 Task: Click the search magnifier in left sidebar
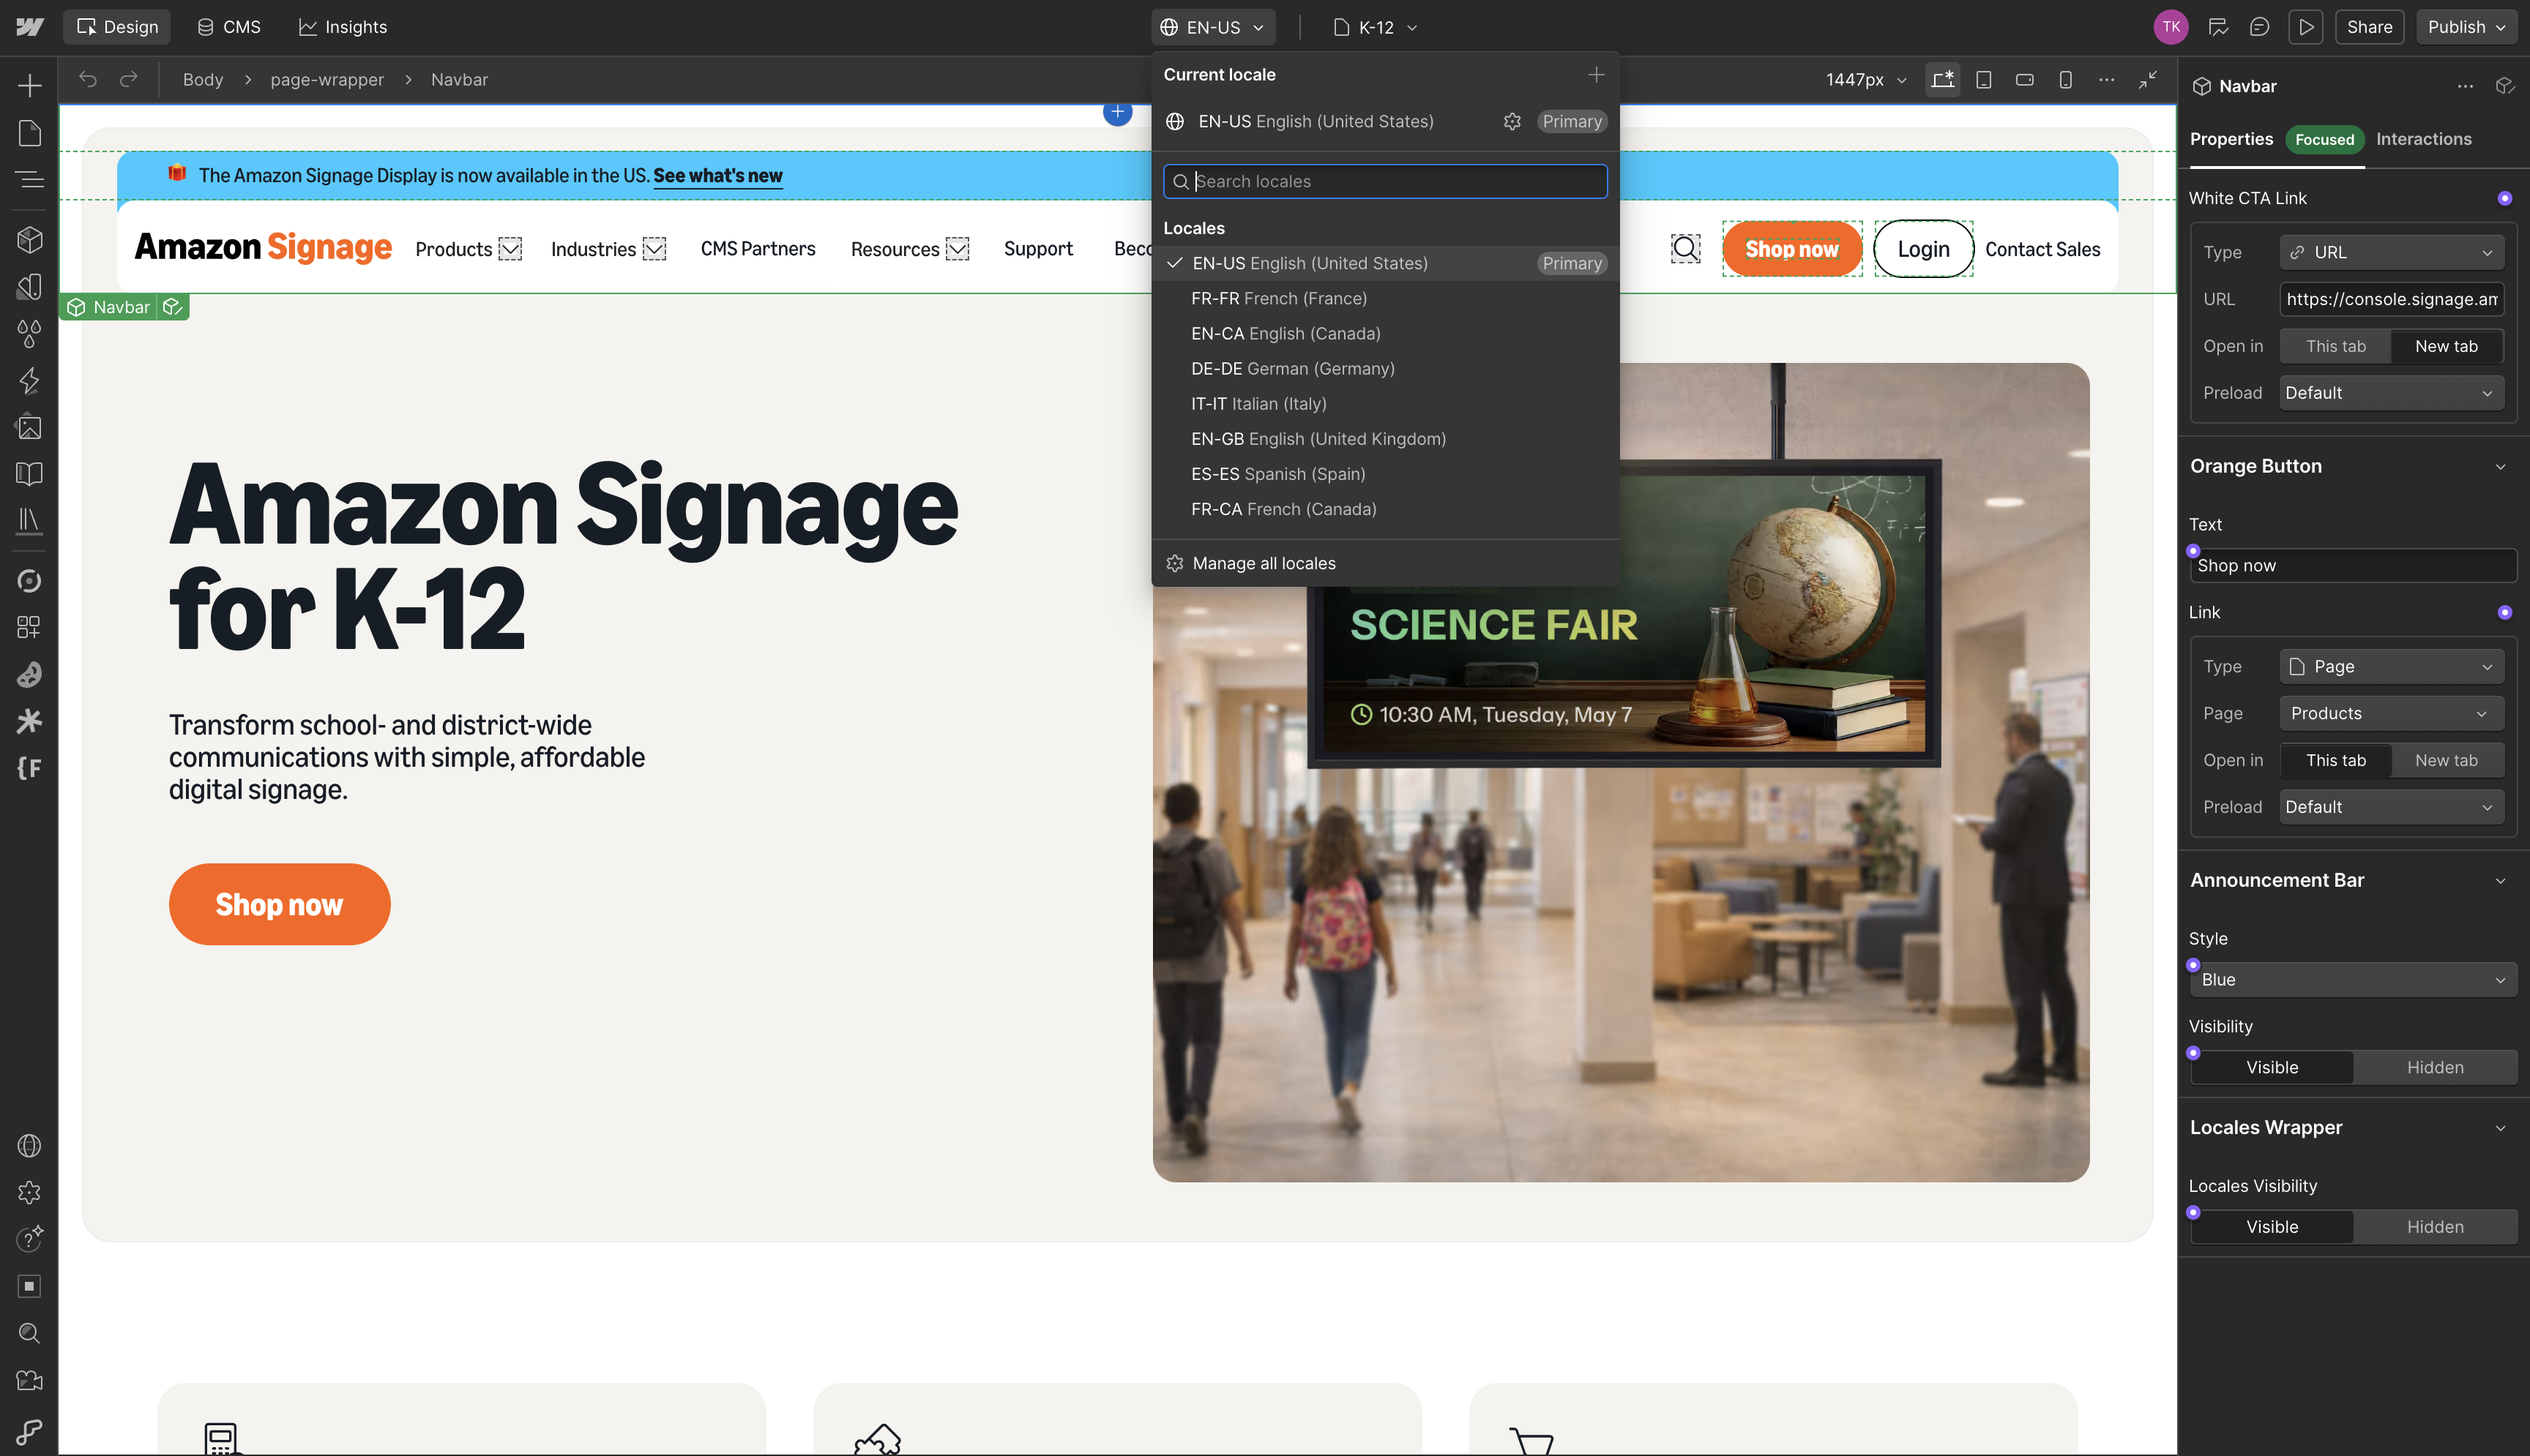[29, 1333]
